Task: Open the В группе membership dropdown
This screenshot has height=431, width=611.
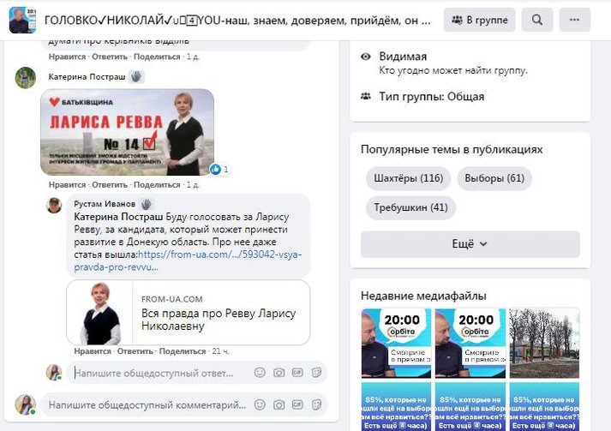Action: click(x=479, y=20)
